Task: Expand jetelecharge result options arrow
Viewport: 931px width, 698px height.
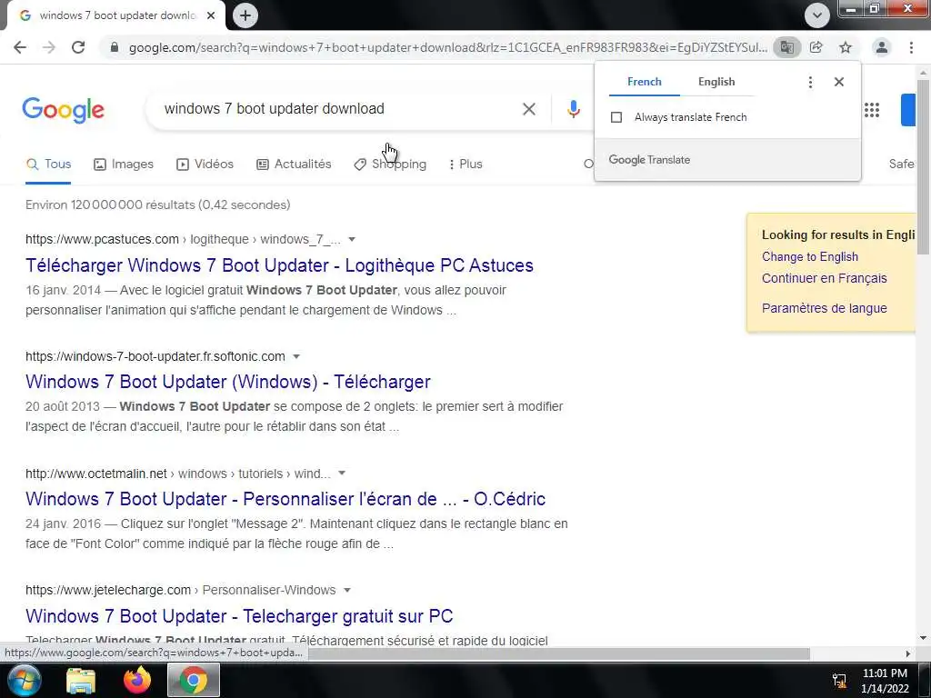Action: [x=346, y=591]
